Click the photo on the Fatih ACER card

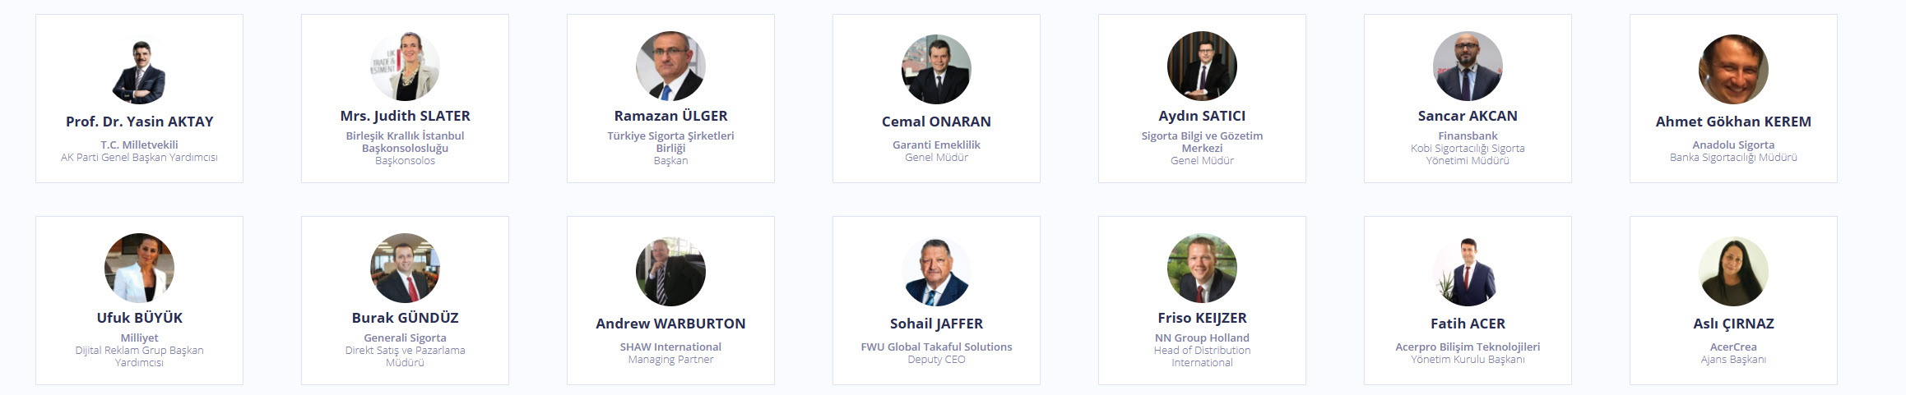click(x=1468, y=272)
